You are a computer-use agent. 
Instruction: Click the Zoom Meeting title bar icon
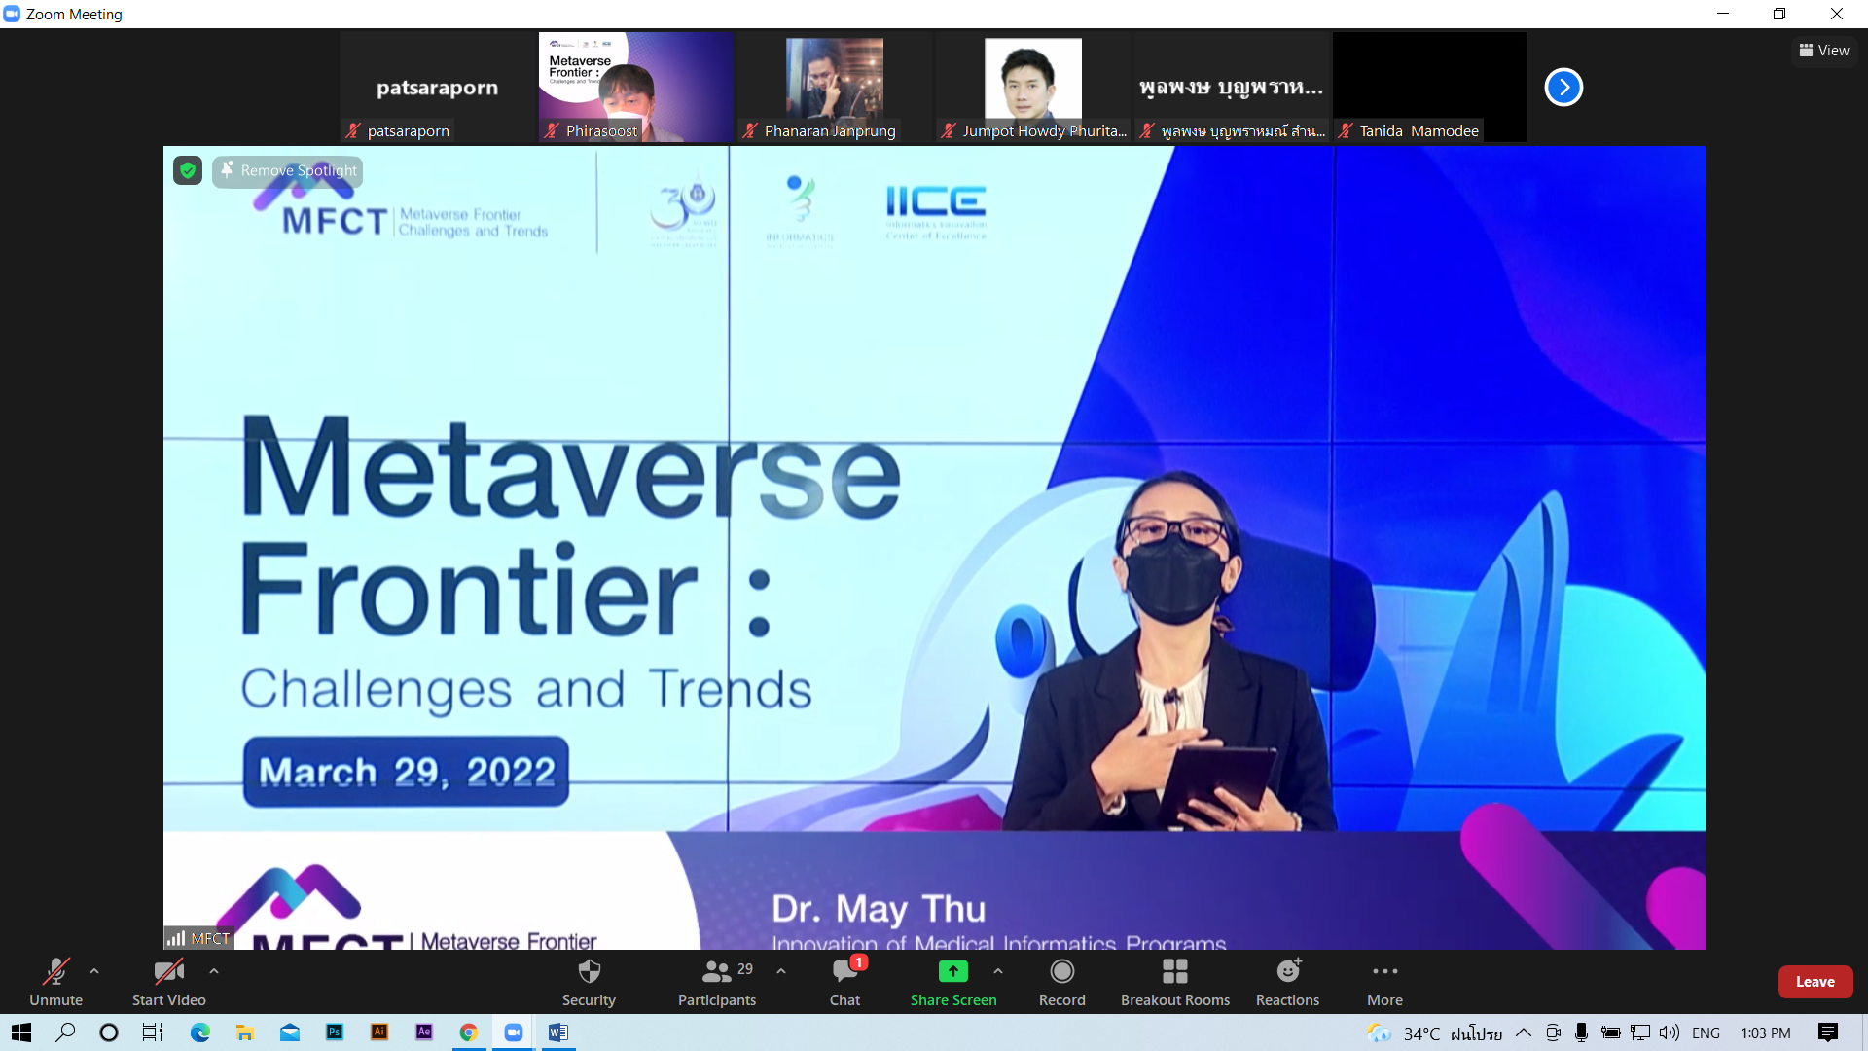[x=12, y=14]
